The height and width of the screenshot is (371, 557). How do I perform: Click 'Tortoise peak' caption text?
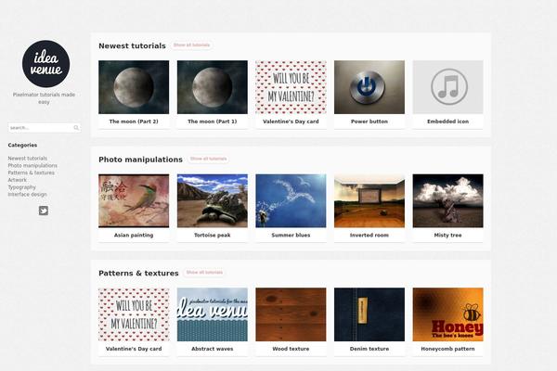[213, 235]
